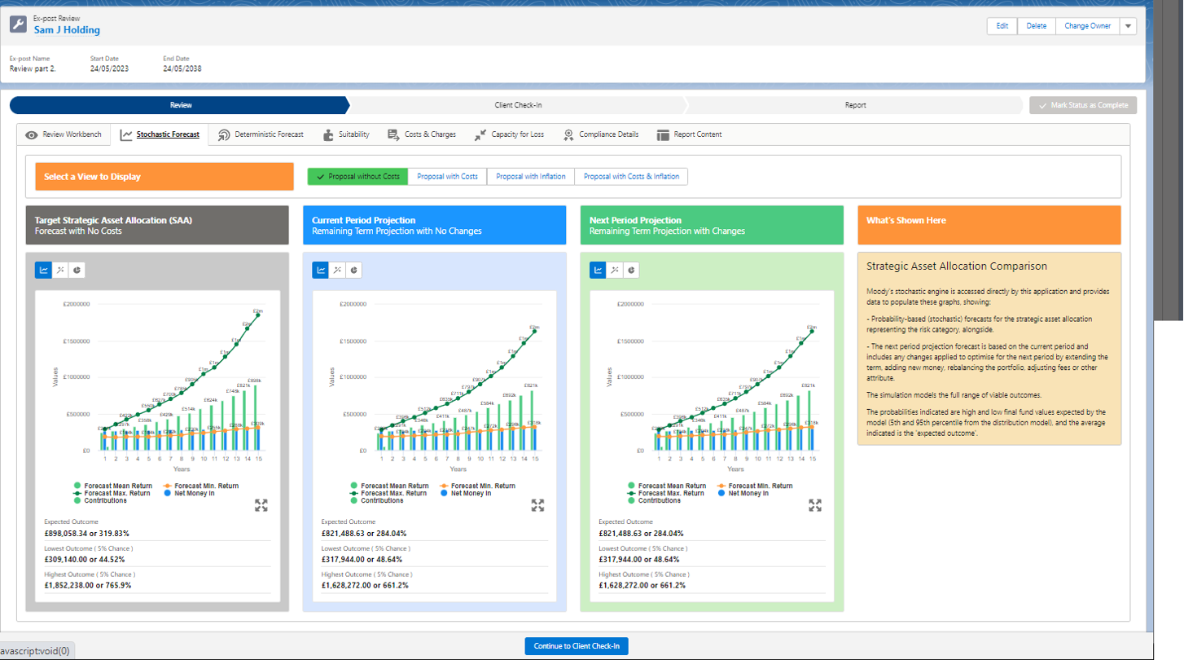Switch to the Suitability tab
The height and width of the screenshot is (660, 1184).
(346, 134)
